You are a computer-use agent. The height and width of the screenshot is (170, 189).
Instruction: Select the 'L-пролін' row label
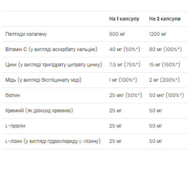click(x=15, y=126)
